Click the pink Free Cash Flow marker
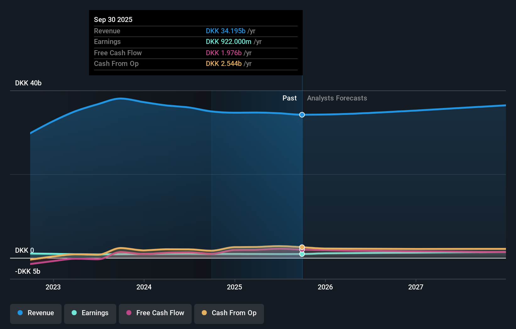This screenshot has width=516, height=329. point(302,250)
